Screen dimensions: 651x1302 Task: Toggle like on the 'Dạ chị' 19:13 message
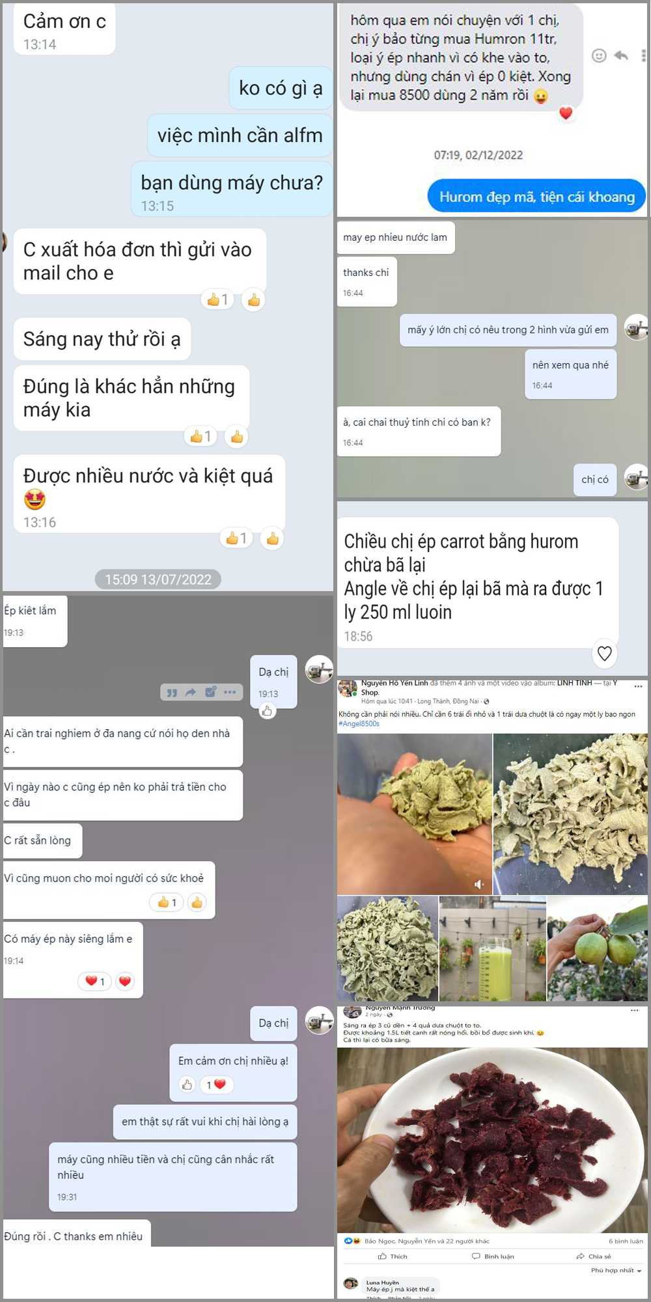click(267, 711)
